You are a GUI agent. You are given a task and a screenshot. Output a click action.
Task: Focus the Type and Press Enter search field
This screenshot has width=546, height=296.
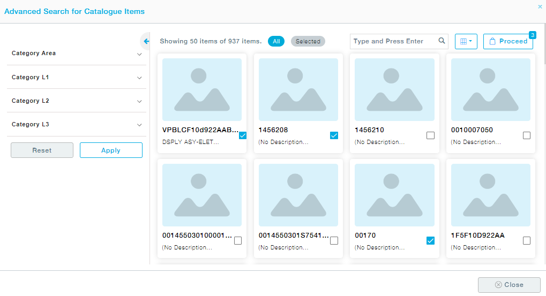pyautogui.click(x=394, y=41)
